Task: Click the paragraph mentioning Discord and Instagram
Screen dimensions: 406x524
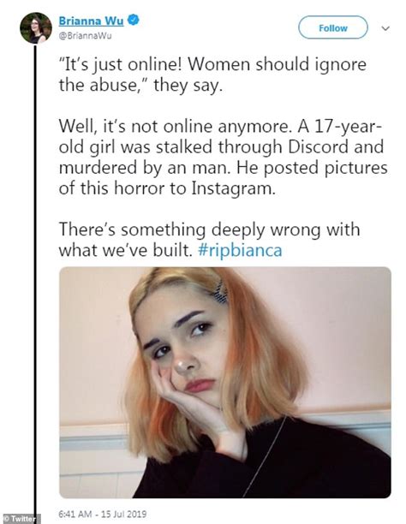Action: click(x=223, y=158)
